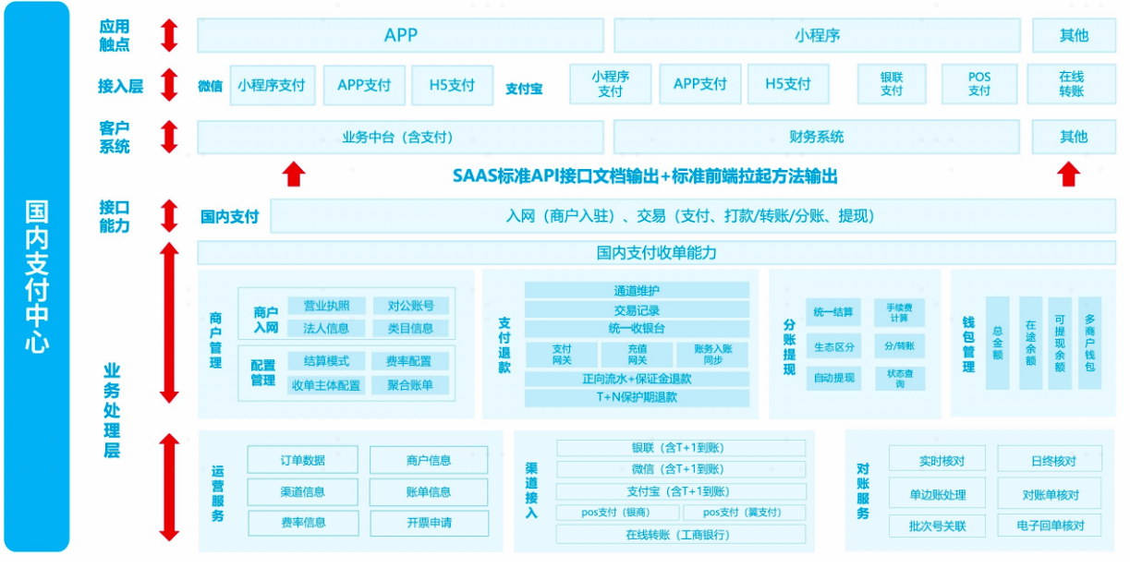Screen dimensions: 1130x568
Task: Click the 统一收银台 bar
Action: 637,329
